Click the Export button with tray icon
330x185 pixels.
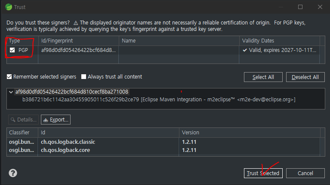[x=56, y=119]
